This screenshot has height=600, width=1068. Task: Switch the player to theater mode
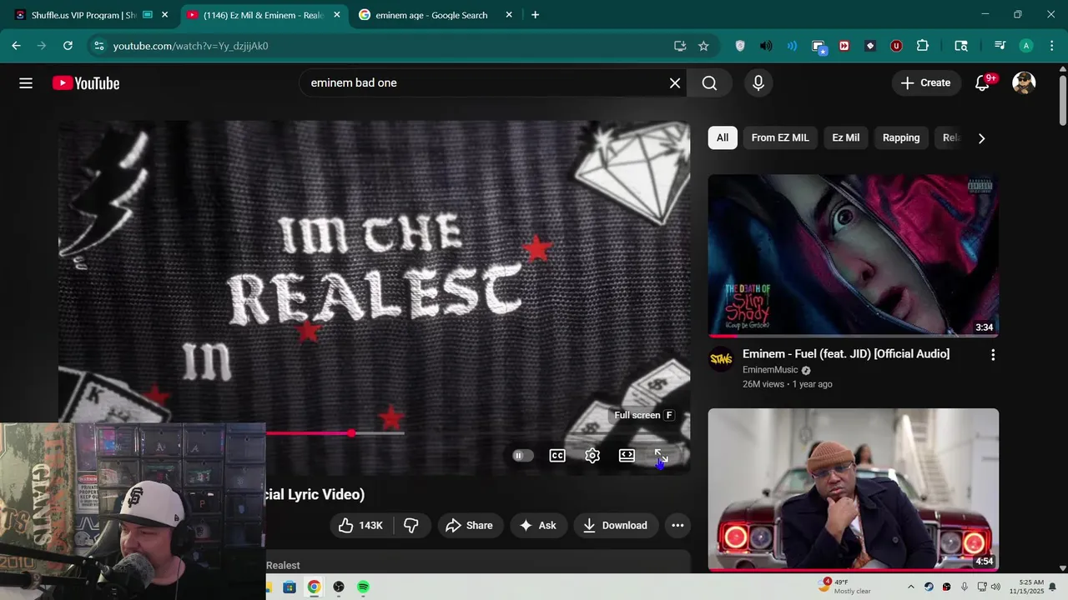[x=627, y=456]
